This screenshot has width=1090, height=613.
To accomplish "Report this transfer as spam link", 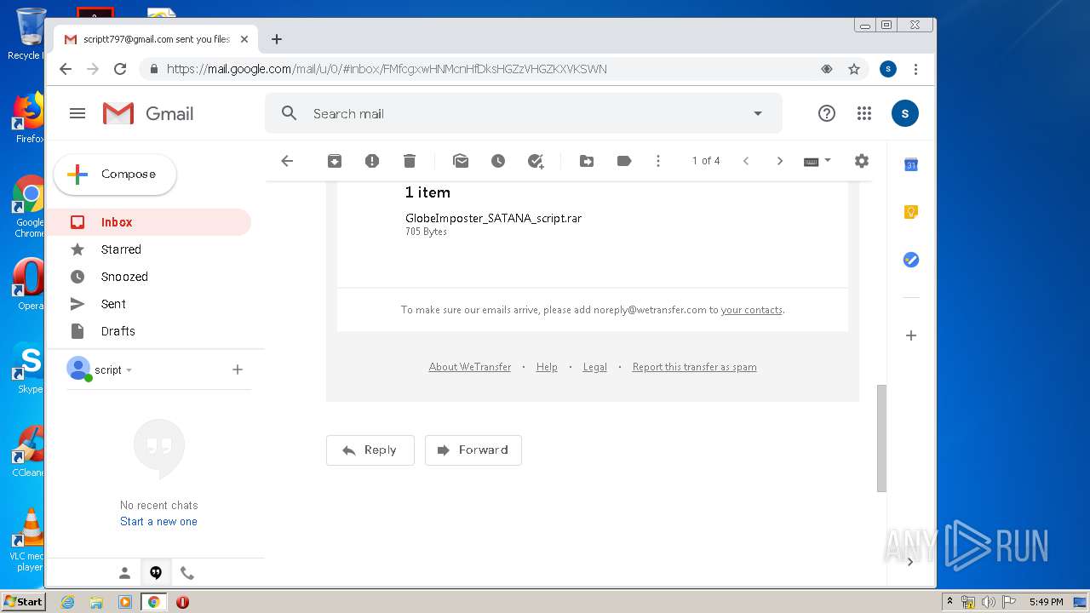I will click(x=694, y=367).
